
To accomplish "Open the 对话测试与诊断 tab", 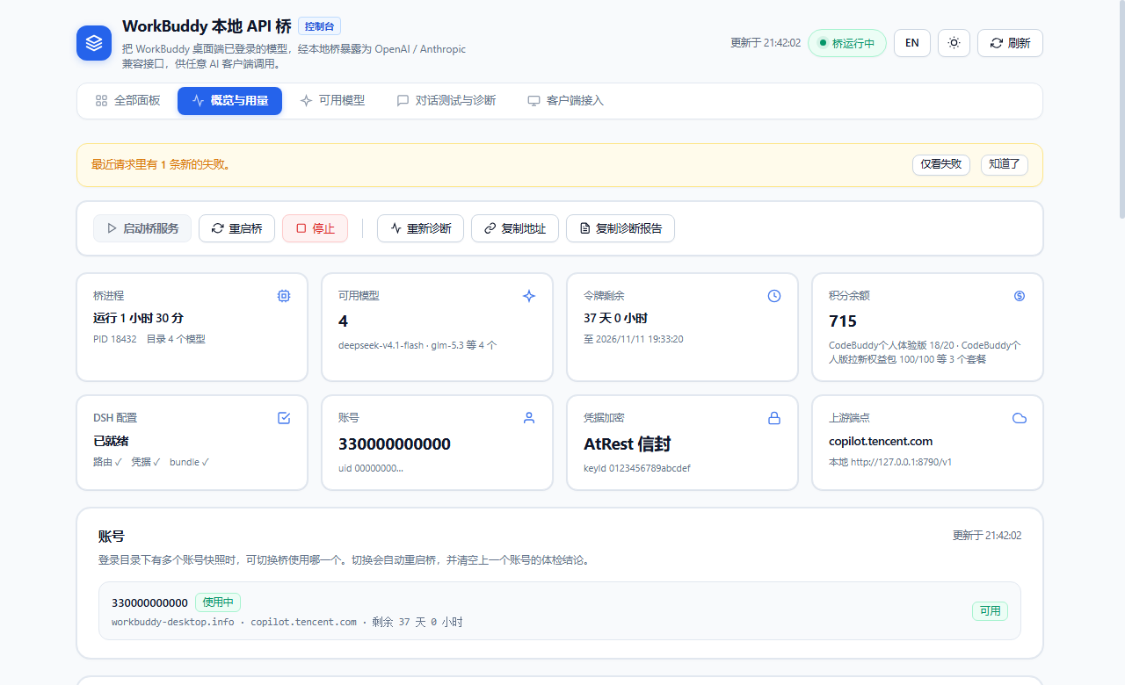I will (446, 101).
